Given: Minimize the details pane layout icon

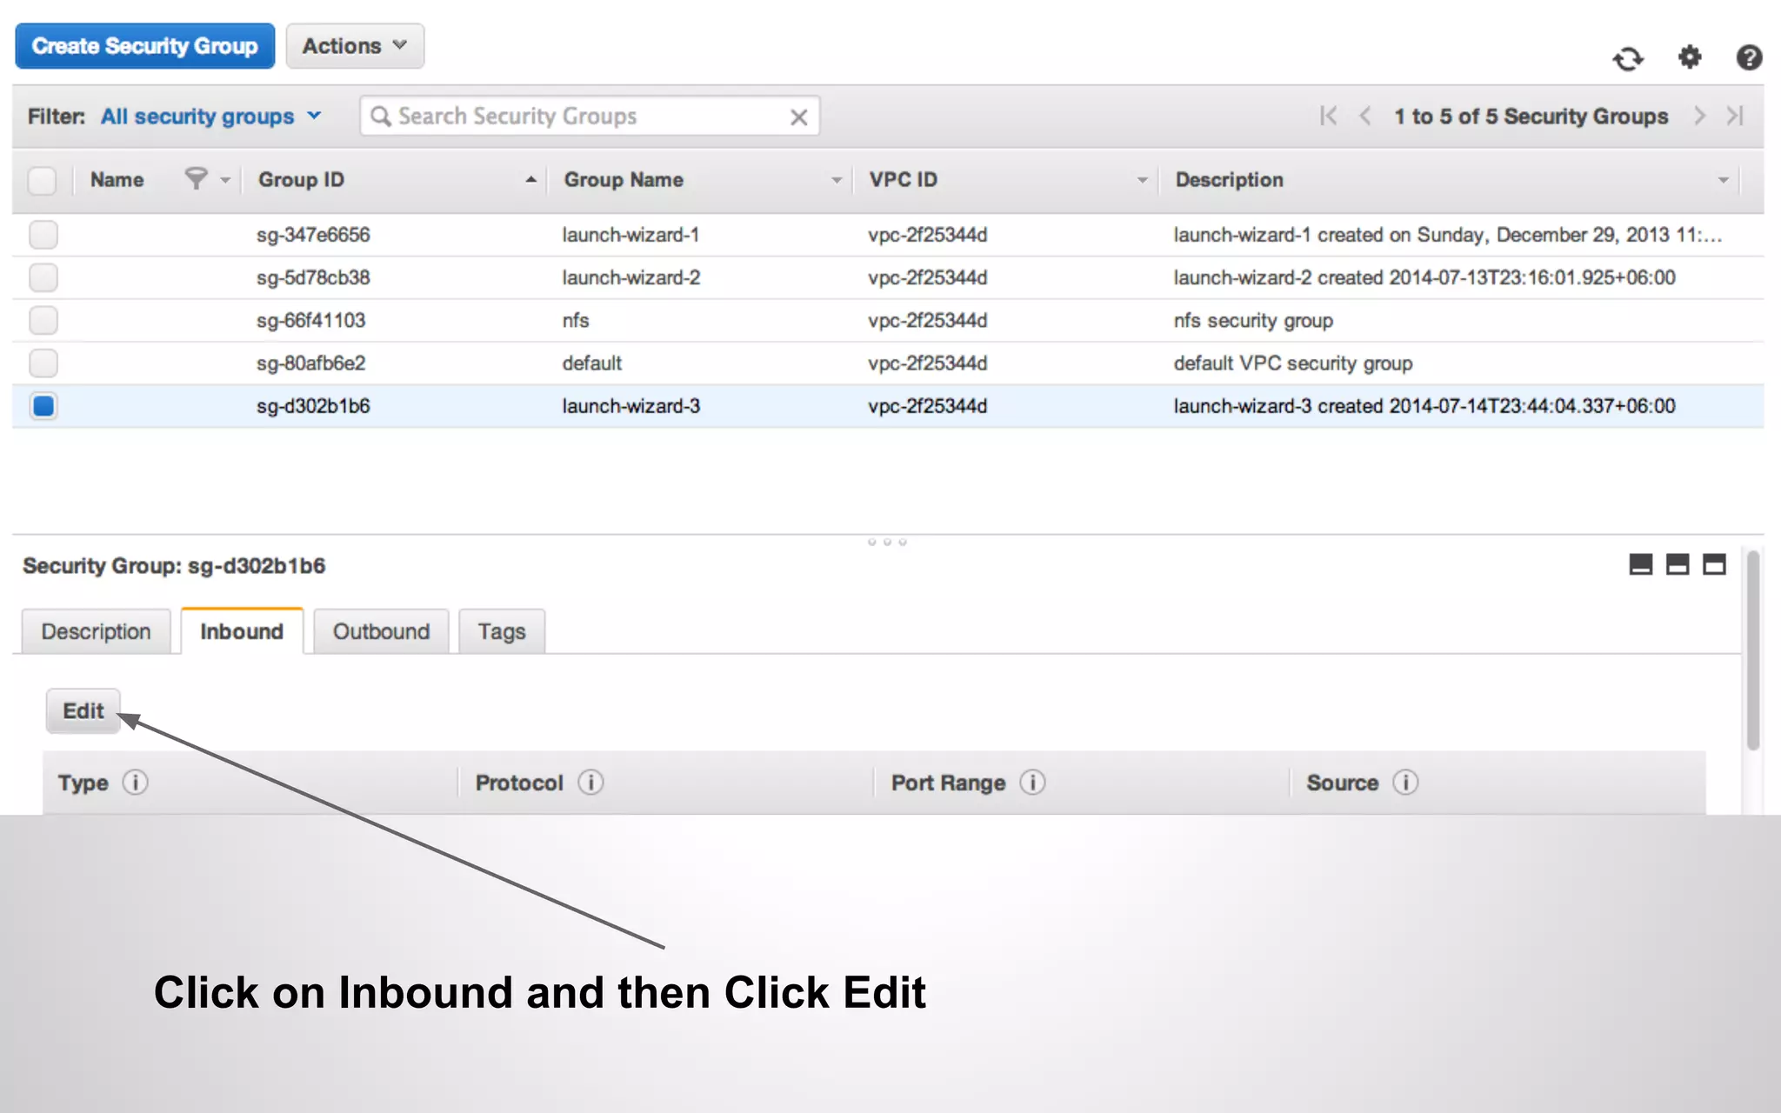Looking at the screenshot, I should (1640, 564).
